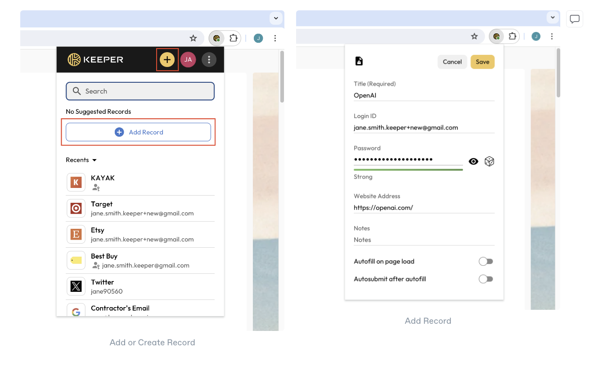603x366 pixels.
Task: Click the Keeper extension icon in left browser toolbar
Action: coord(217,38)
